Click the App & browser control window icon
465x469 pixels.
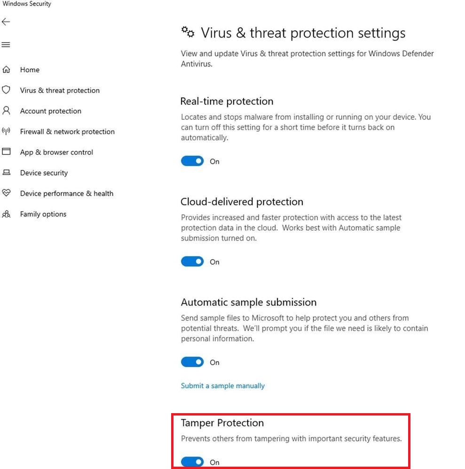click(x=6, y=152)
